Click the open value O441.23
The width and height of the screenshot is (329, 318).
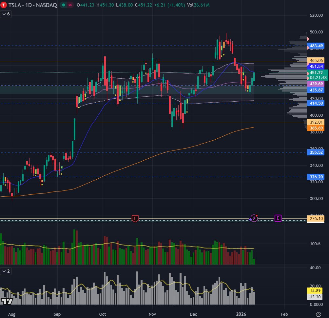[x=85, y=5]
